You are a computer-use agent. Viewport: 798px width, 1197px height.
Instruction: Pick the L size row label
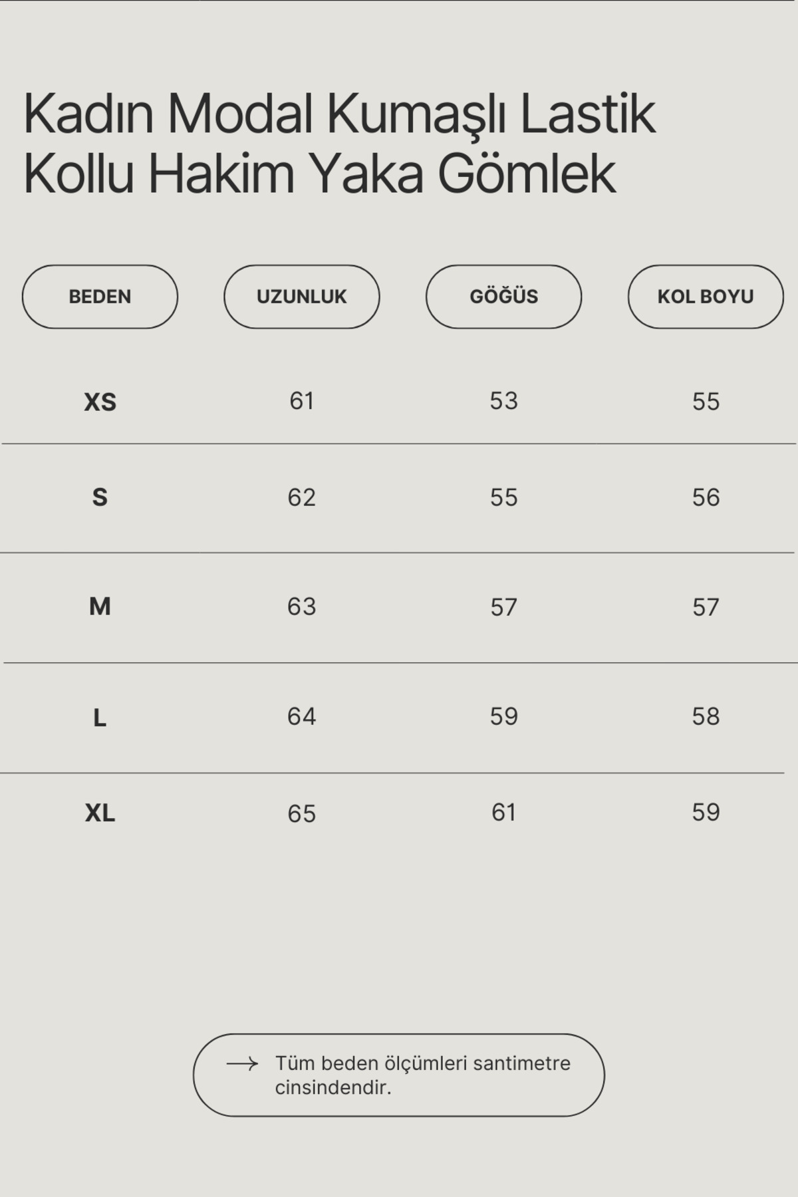100,718
